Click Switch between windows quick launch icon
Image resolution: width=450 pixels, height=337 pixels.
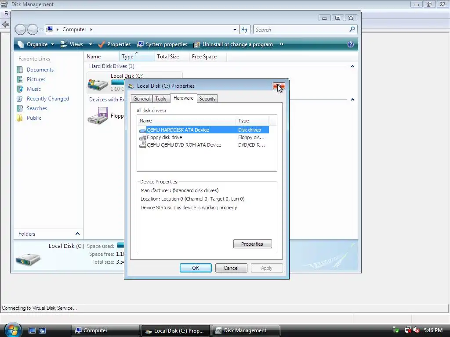pos(42,330)
